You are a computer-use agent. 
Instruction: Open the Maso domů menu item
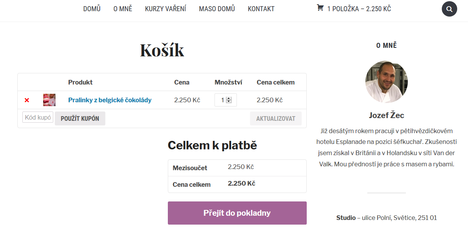click(x=217, y=9)
